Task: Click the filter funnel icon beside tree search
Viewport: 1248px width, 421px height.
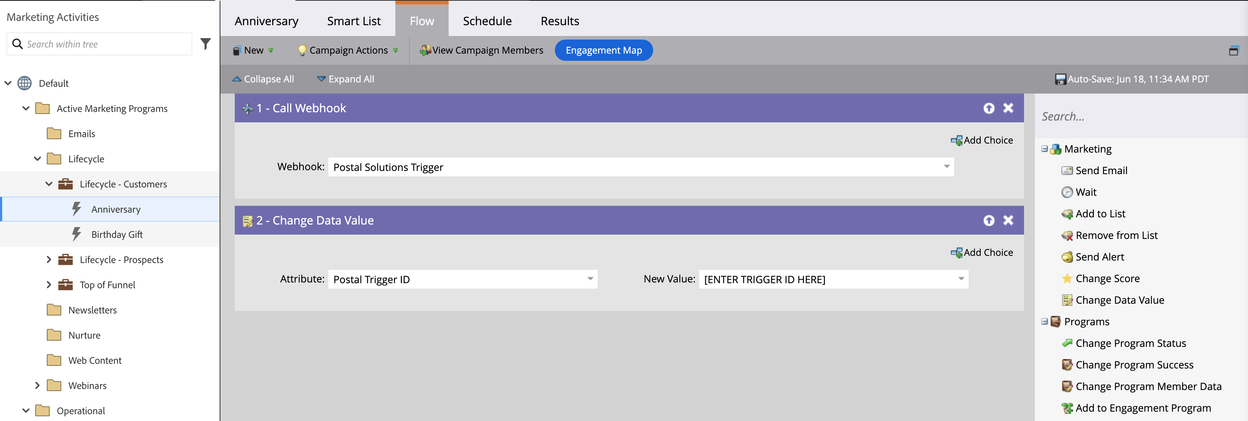Action: click(x=205, y=44)
